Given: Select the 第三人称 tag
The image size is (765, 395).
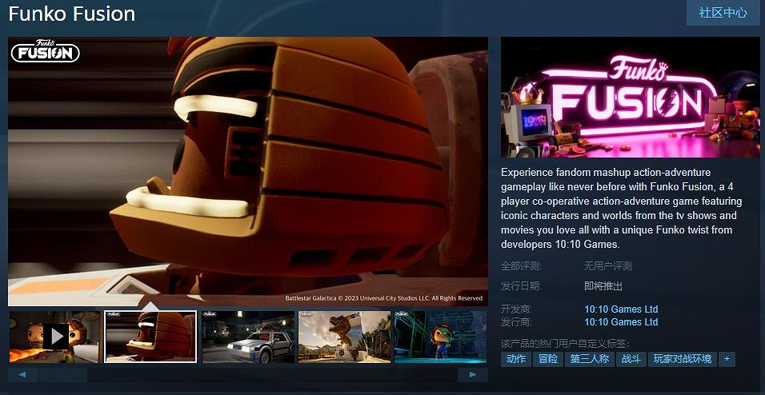Looking at the screenshot, I should [589, 359].
